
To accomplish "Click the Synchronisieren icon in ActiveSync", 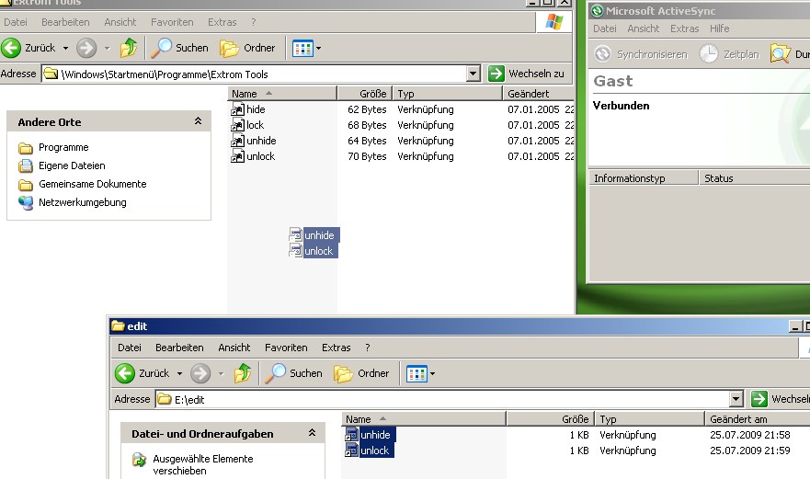I will pyautogui.click(x=603, y=54).
